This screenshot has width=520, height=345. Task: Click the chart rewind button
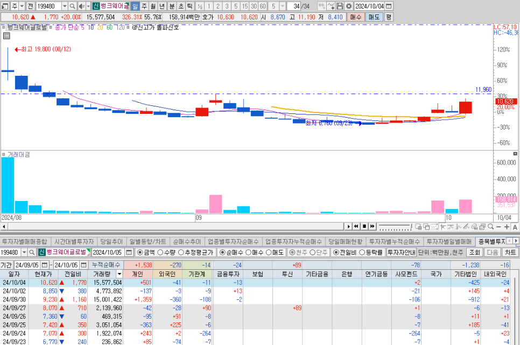point(356,226)
